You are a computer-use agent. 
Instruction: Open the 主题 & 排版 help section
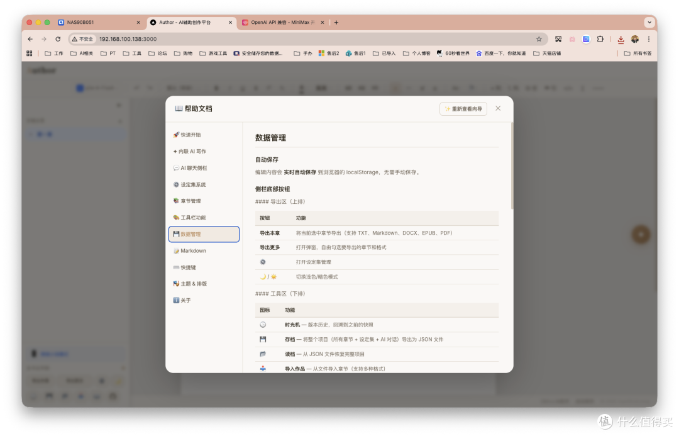point(204,284)
